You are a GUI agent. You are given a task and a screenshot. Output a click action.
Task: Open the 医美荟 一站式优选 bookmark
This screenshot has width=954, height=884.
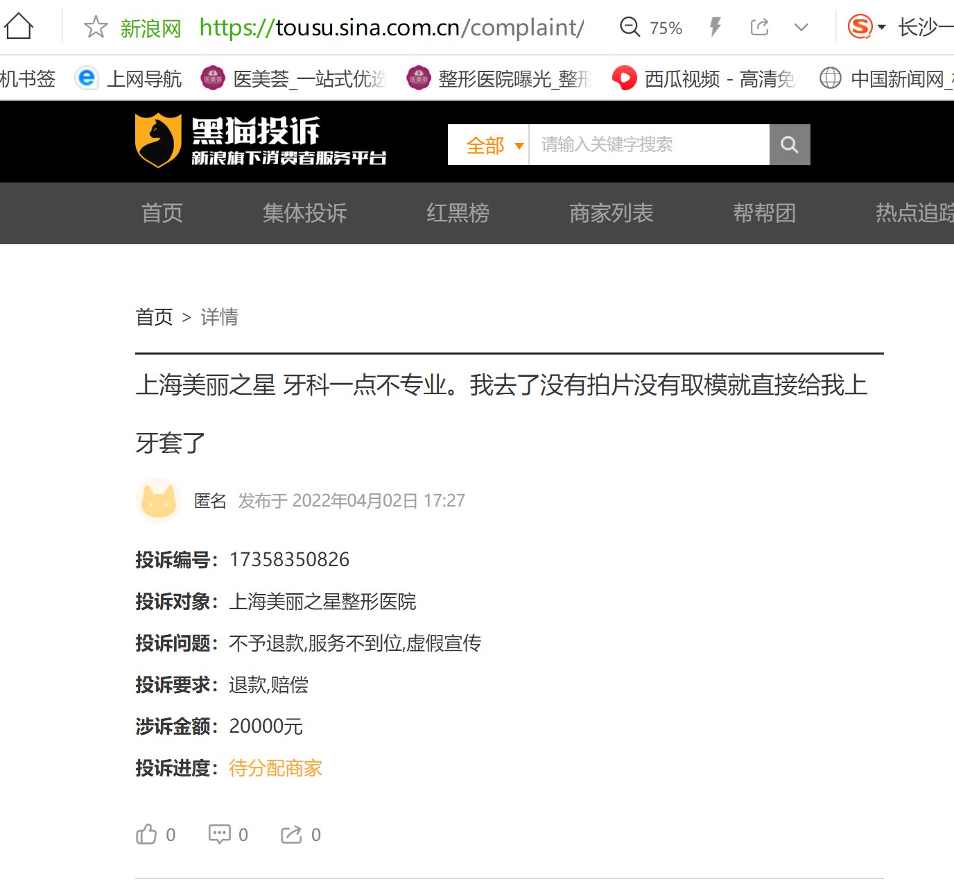[x=293, y=78]
